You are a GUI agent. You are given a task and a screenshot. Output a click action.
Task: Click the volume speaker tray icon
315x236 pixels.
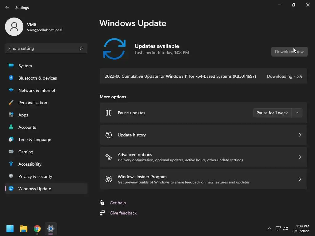[x=285, y=229]
